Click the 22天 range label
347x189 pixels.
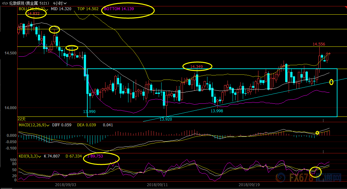(21, 119)
